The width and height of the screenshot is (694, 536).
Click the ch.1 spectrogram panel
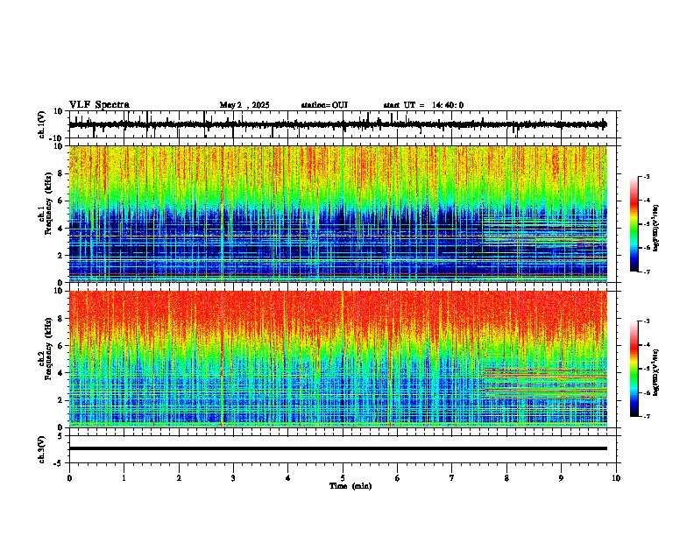tap(338, 214)
